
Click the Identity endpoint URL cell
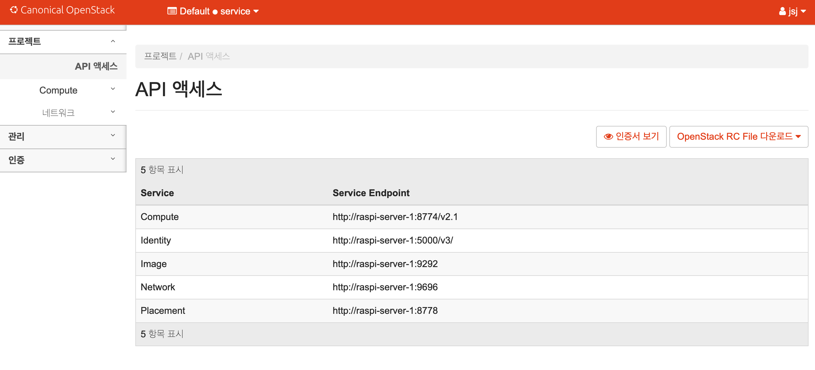tap(392, 240)
